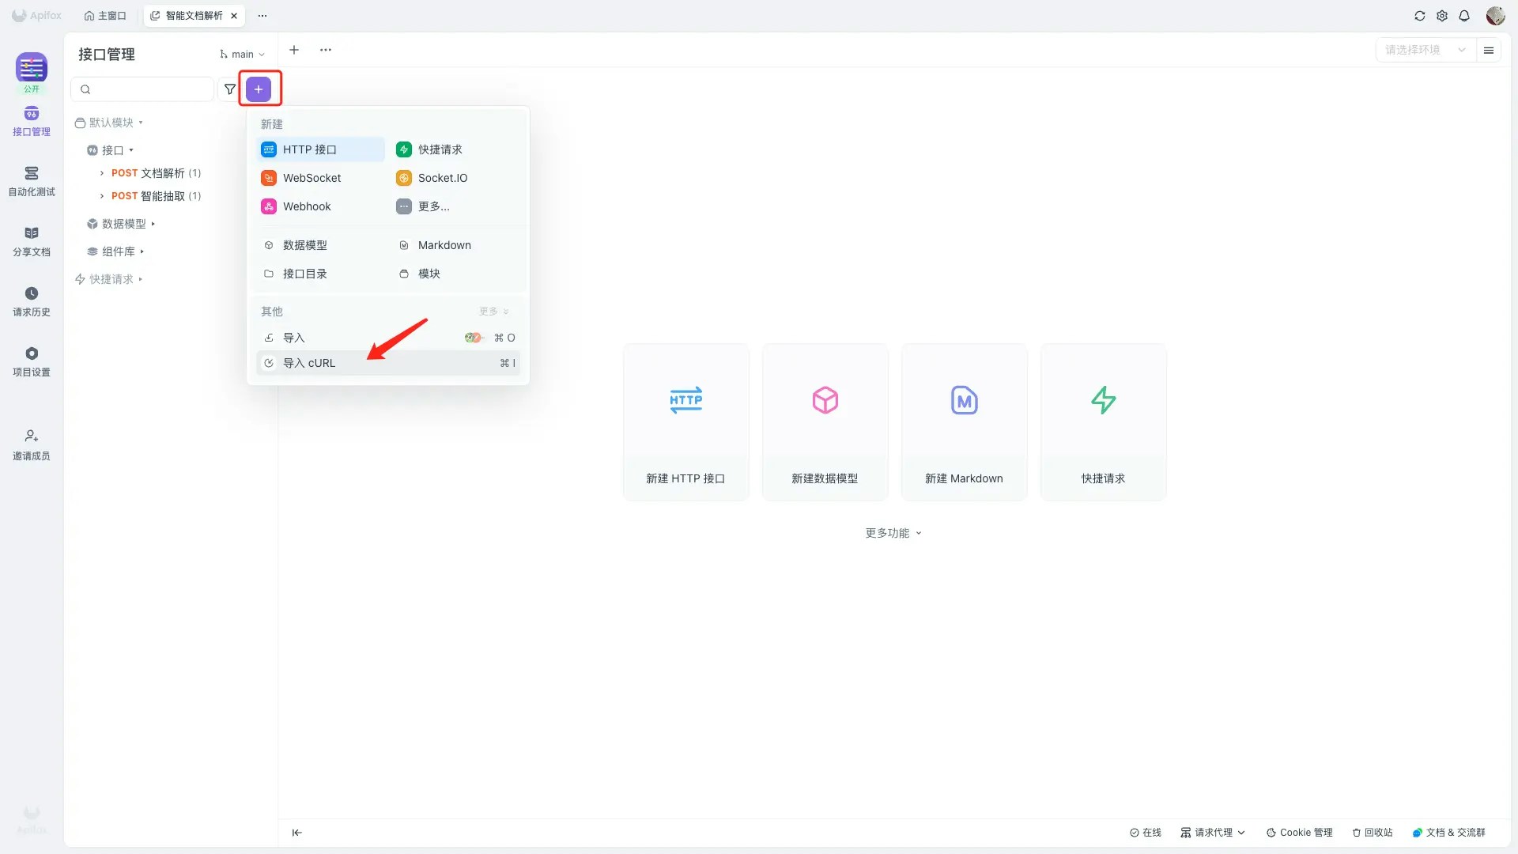Open the 请求历史 sidebar section
Image resolution: width=1518 pixels, height=854 pixels.
click(x=32, y=301)
